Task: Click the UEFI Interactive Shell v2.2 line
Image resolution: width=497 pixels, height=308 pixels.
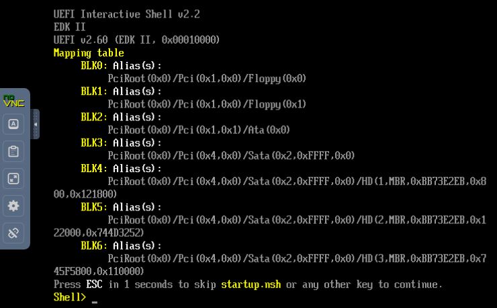Action: [x=127, y=14]
